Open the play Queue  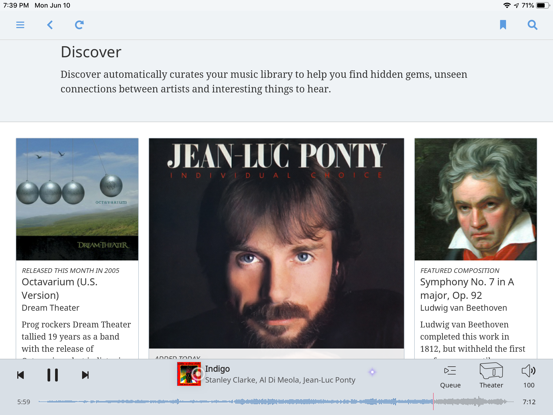pyautogui.click(x=450, y=376)
